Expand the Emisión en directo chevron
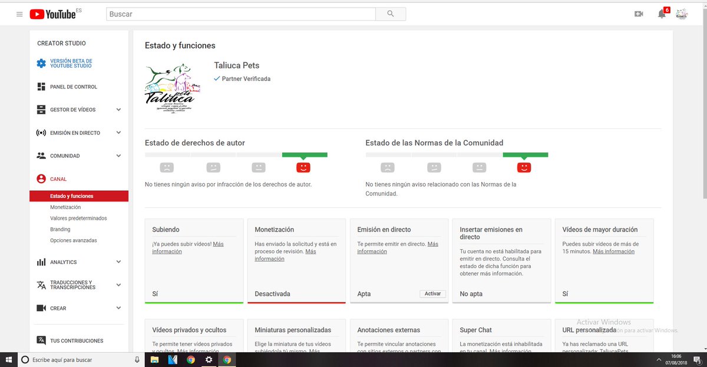This screenshot has width=707, height=367. point(118,133)
